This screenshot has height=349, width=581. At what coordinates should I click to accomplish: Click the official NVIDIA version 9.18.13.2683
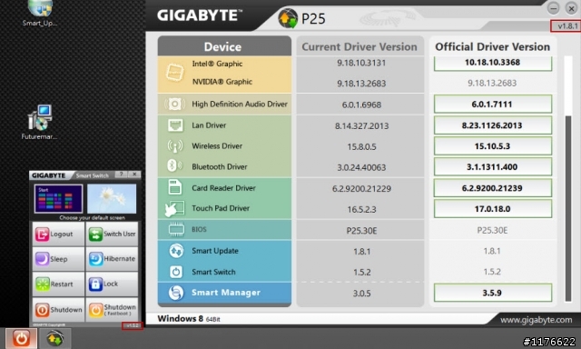click(x=492, y=83)
